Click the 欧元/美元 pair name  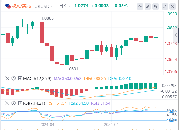(21, 6)
